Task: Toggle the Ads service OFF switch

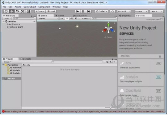Action: [158, 63]
